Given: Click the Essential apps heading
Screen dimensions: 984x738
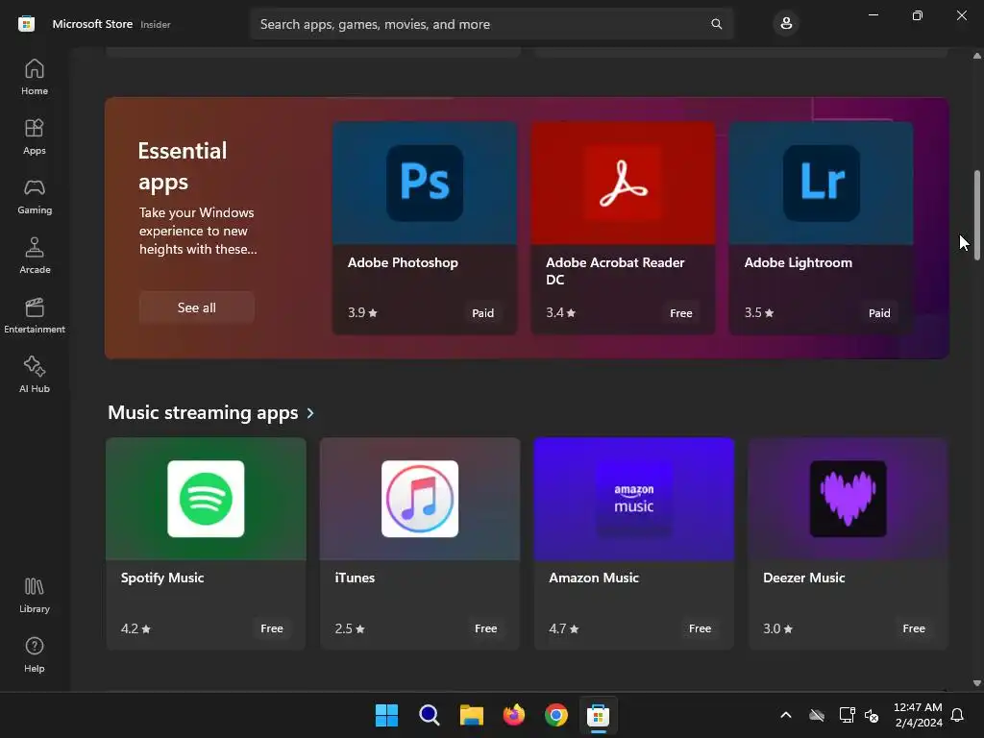Looking at the screenshot, I should [183, 166].
